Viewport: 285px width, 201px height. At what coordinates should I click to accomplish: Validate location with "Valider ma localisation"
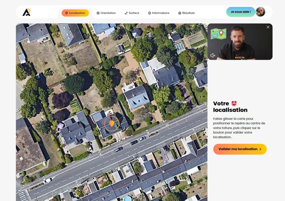pyautogui.click(x=240, y=149)
